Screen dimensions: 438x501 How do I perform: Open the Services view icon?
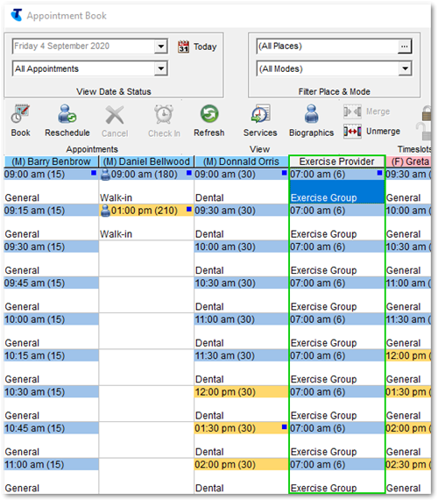tap(260, 113)
